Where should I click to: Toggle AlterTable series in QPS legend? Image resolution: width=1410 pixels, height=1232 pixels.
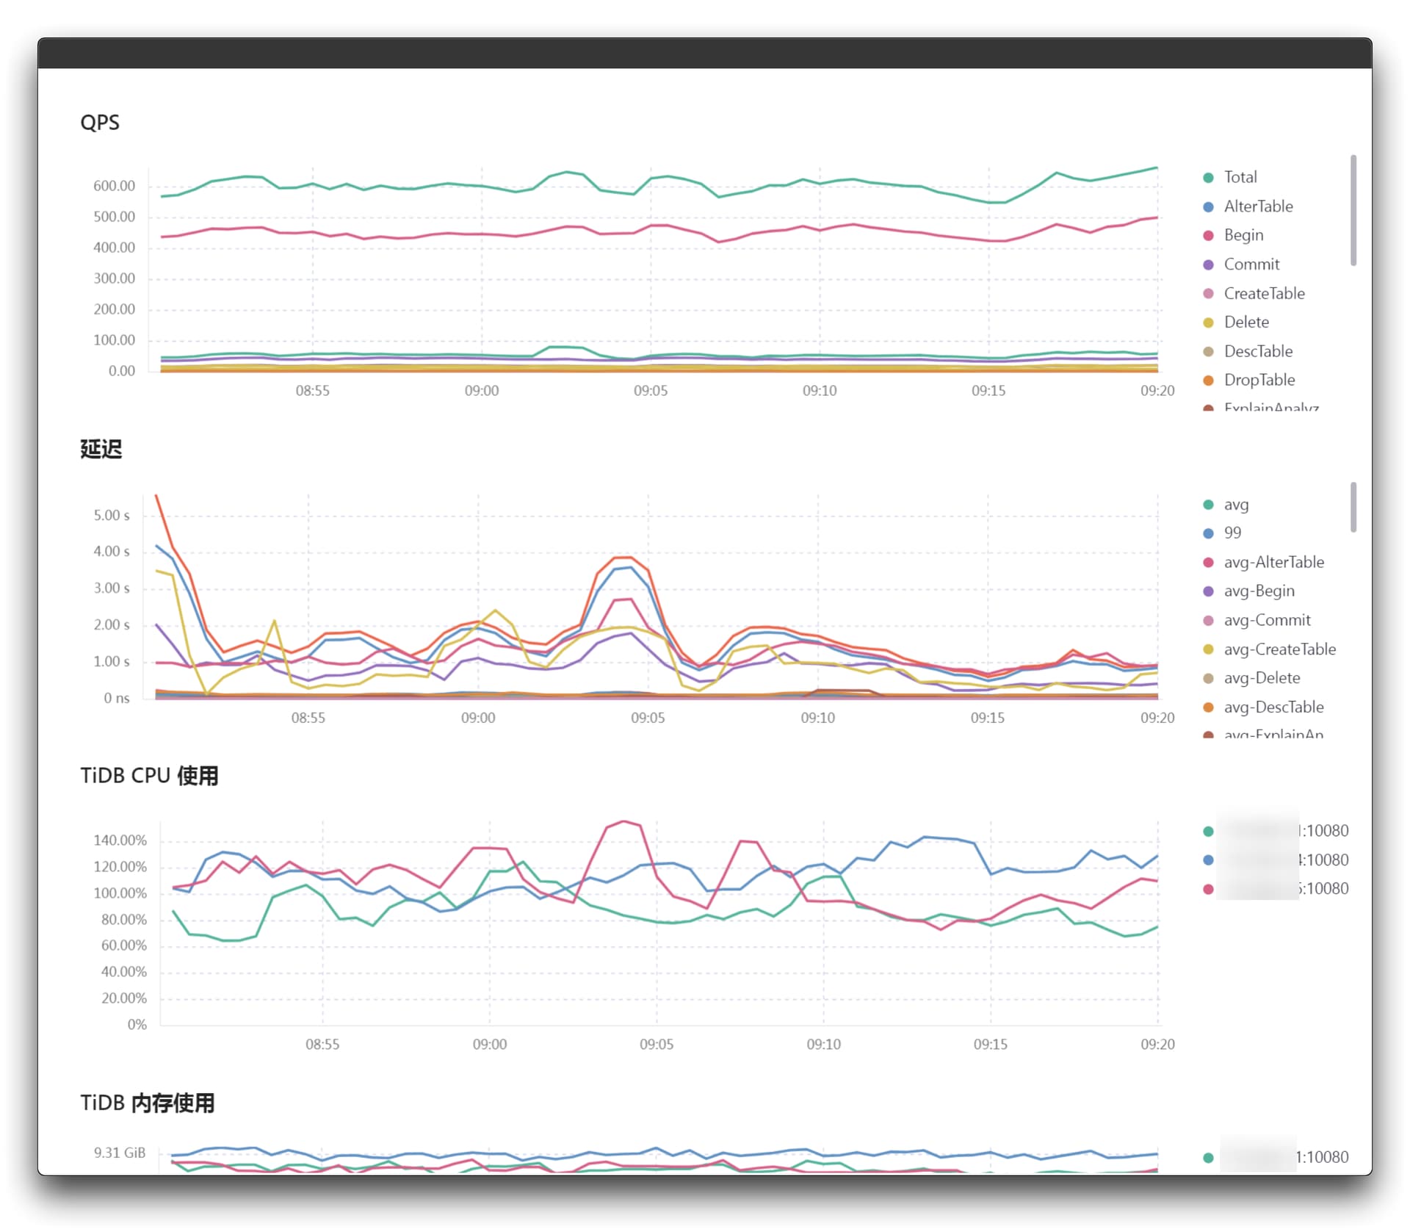(1257, 206)
